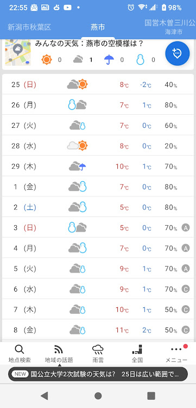
Task: Open the nationwide weather icon
Action: point(137,349)
